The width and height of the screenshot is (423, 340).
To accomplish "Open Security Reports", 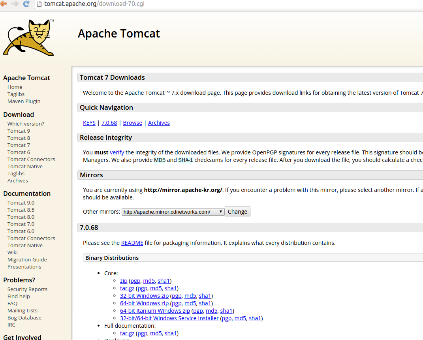I will [27, 289].
